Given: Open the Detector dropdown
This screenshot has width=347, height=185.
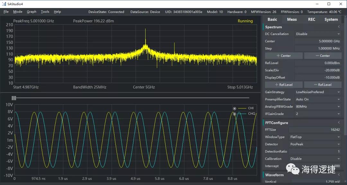Looking at the screenshot, I should (x=315, y=144).
